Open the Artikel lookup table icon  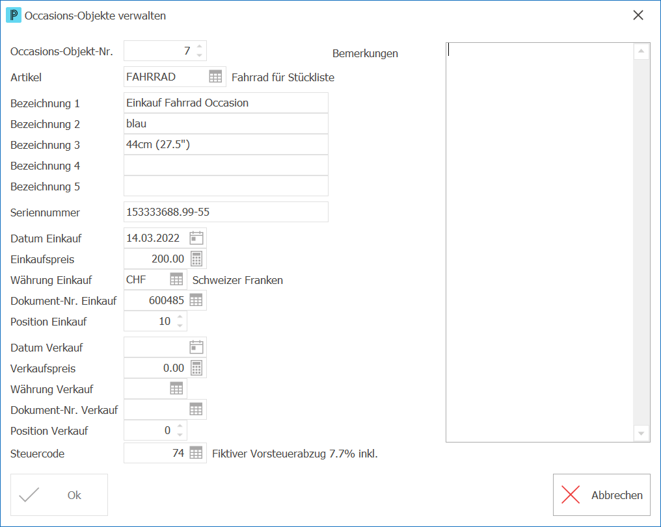(215, 77)
